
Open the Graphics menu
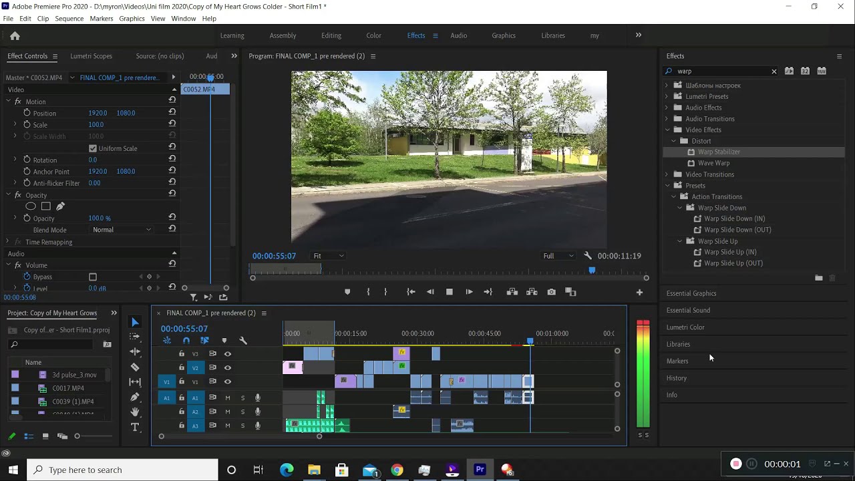pos(132,19)
